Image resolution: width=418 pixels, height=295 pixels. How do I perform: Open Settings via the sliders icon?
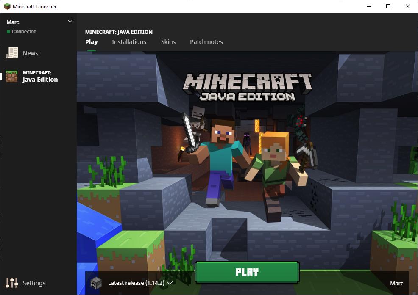(12, 283)
